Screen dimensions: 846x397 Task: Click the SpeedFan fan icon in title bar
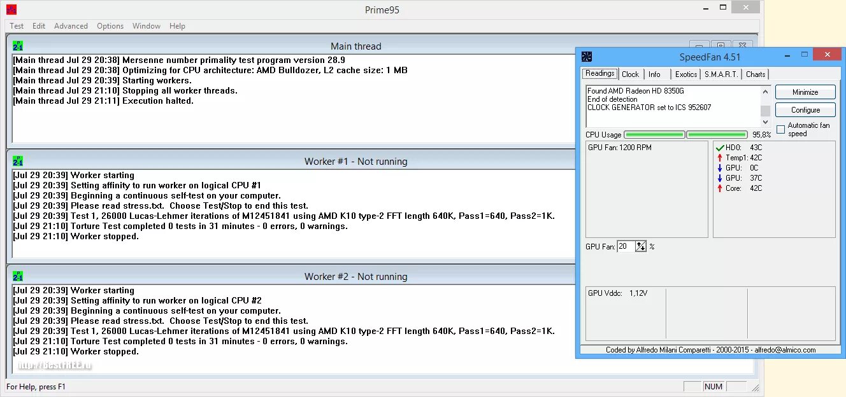(587, 57)
